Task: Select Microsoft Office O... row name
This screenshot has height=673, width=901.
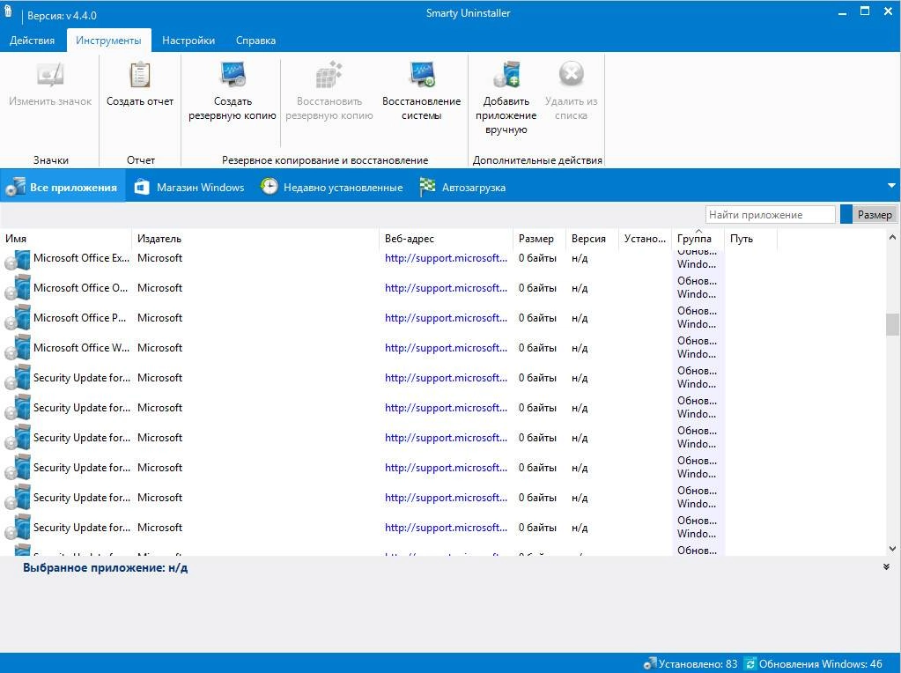Action: [x=80, y=288]
